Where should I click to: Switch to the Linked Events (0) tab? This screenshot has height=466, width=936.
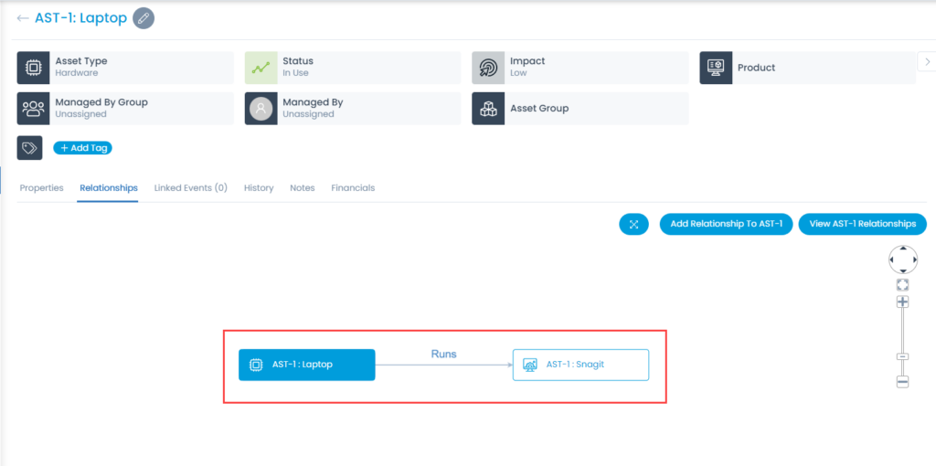point(190,188)
